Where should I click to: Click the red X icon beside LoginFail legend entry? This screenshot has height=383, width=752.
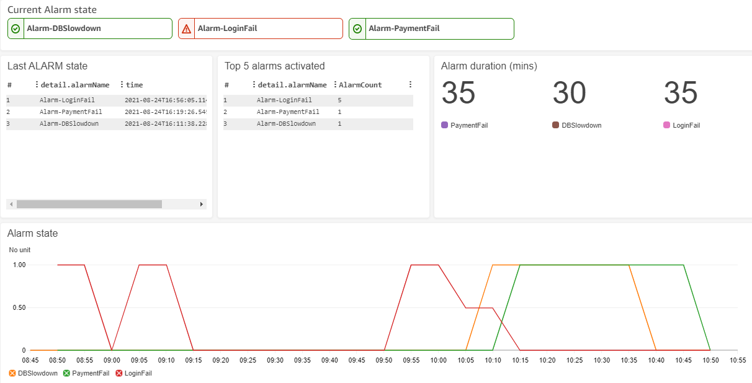(x=119, y=373)
